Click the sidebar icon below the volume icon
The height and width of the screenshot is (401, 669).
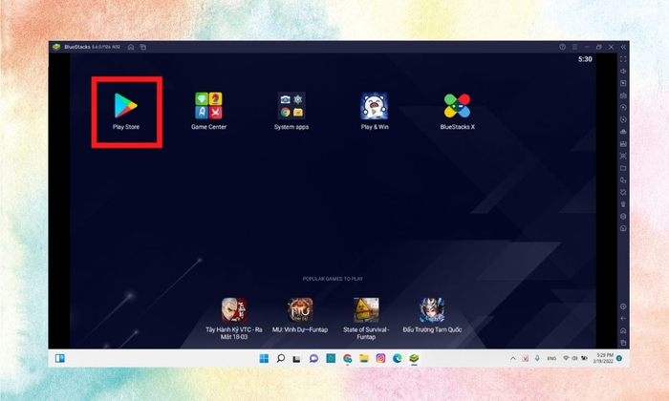[x=623, y=83]
